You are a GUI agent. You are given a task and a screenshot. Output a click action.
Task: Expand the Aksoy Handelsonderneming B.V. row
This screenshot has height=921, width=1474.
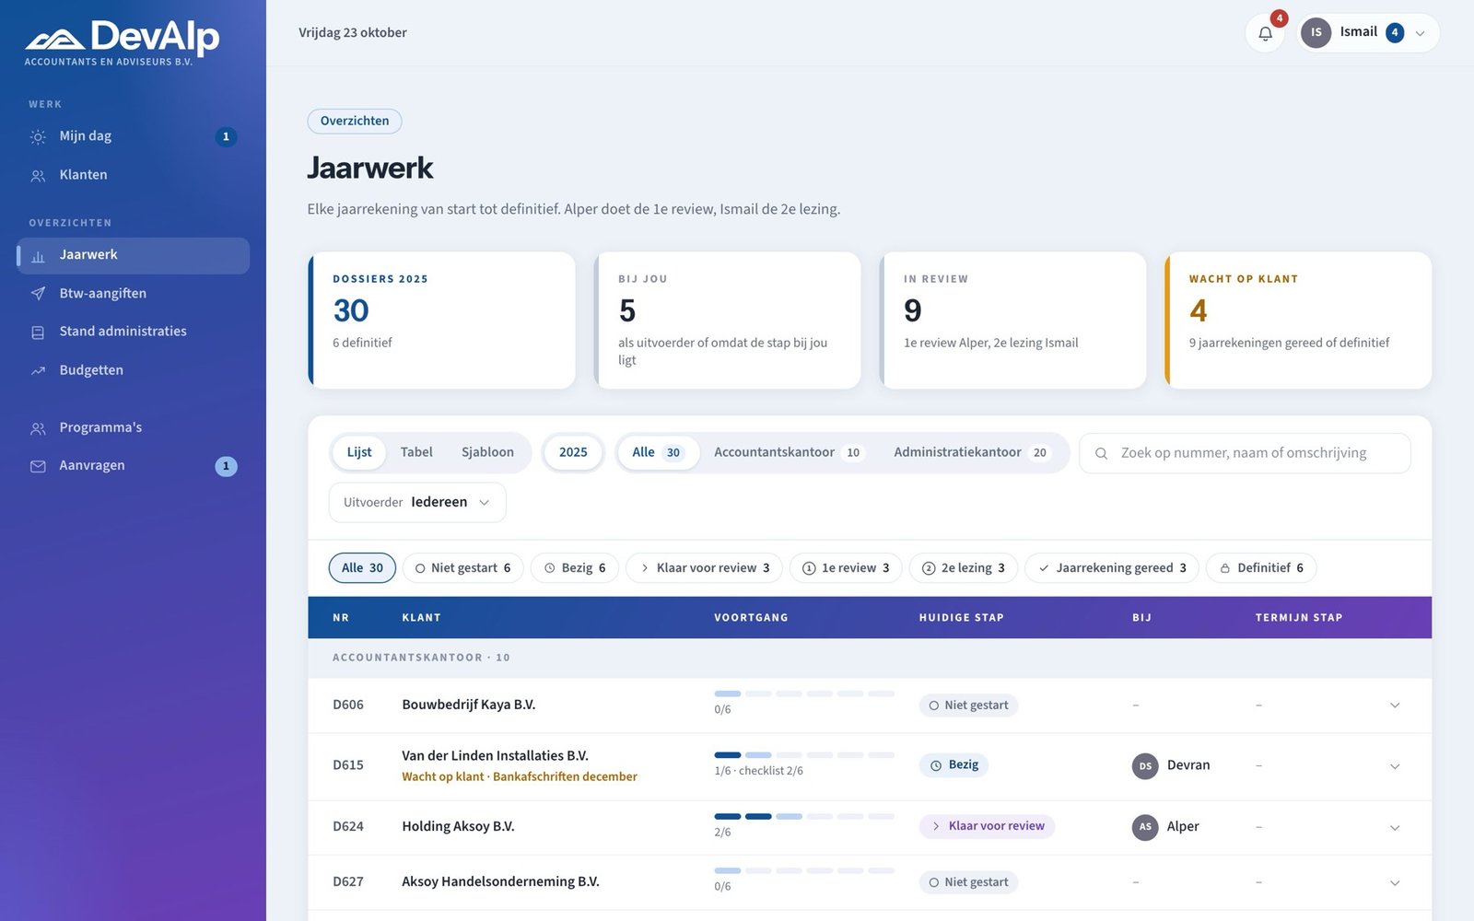(x=1395, y=883)
